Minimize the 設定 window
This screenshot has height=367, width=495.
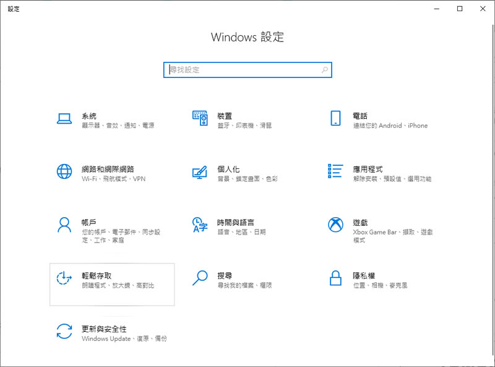tap(437, 9)
